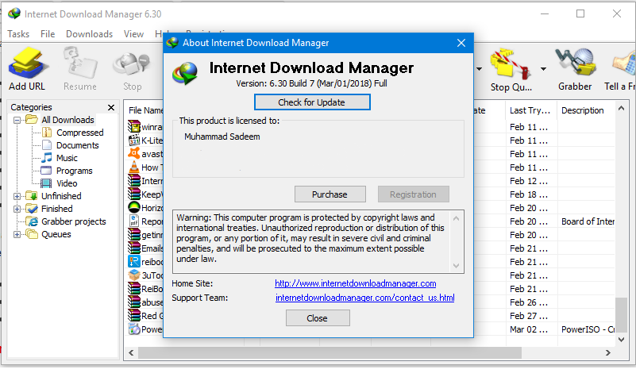Screen dimensions: 636x377
Task: Close About dialog with X button
Action: 461,43
